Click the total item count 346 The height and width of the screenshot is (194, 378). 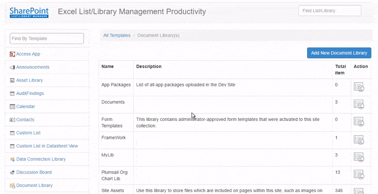[338, 191]
